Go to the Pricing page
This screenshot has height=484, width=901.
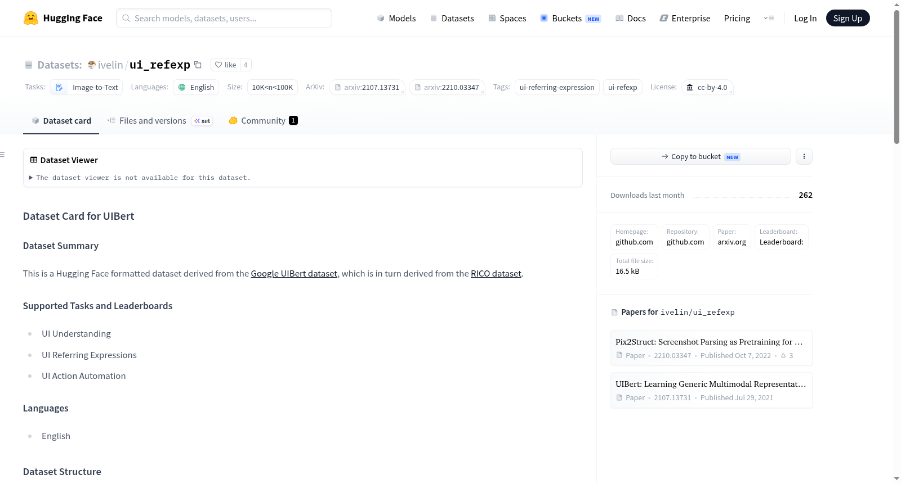[x=737, y=18]
